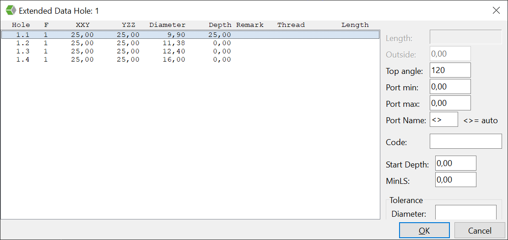Screen dimensions: 508x240
Task: Click the '<>= auto' hint text
Action: click(481, 120)
